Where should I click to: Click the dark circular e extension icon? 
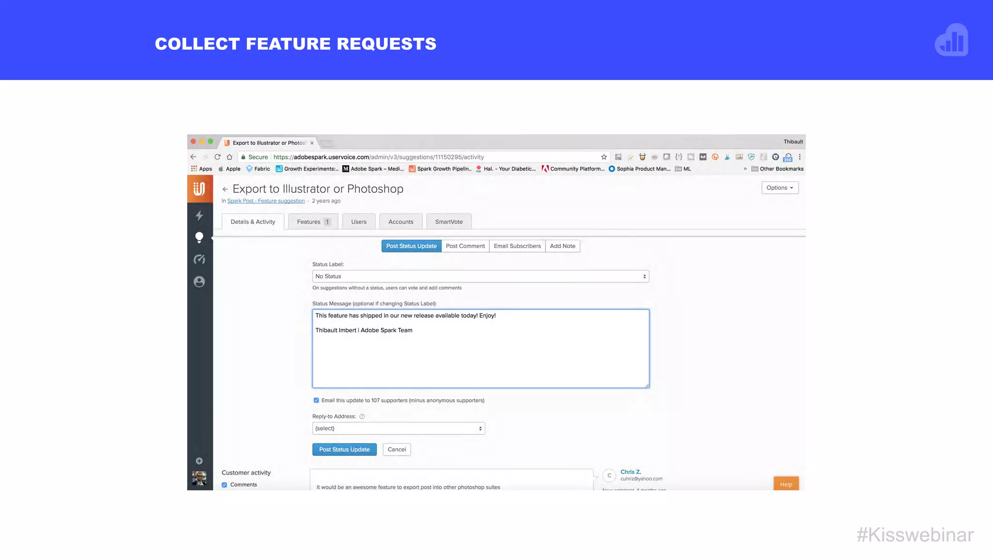[775, 157]
